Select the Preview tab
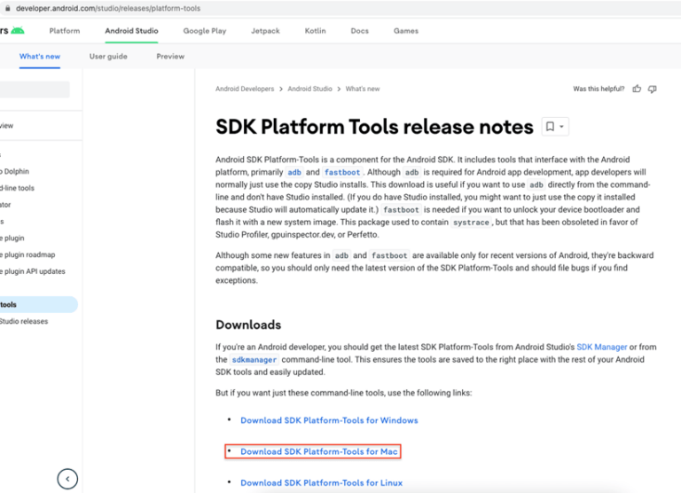681x493 pixels. click(170, 56)
